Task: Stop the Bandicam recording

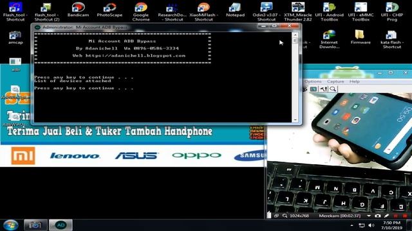Action: point(405,216)
